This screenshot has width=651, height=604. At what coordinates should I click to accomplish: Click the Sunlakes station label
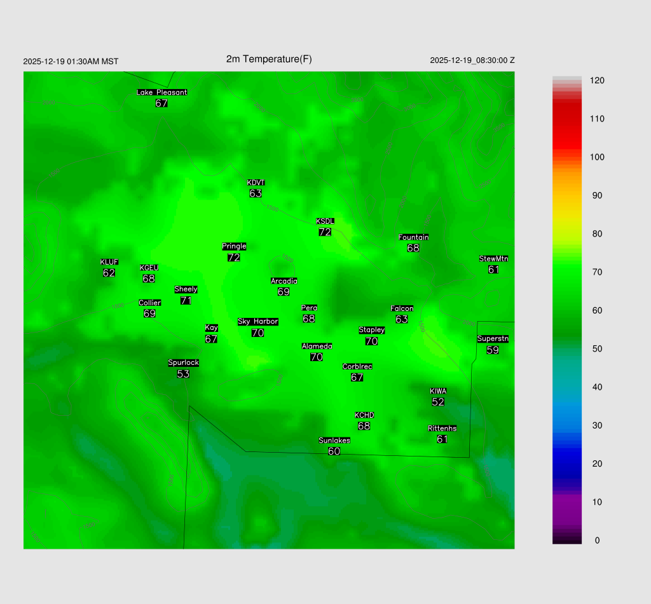pos(334,440)
